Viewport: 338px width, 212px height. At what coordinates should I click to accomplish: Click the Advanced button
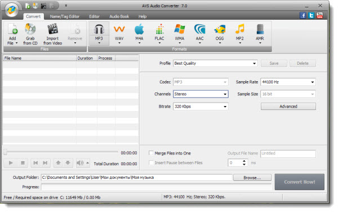coord(288,107)
